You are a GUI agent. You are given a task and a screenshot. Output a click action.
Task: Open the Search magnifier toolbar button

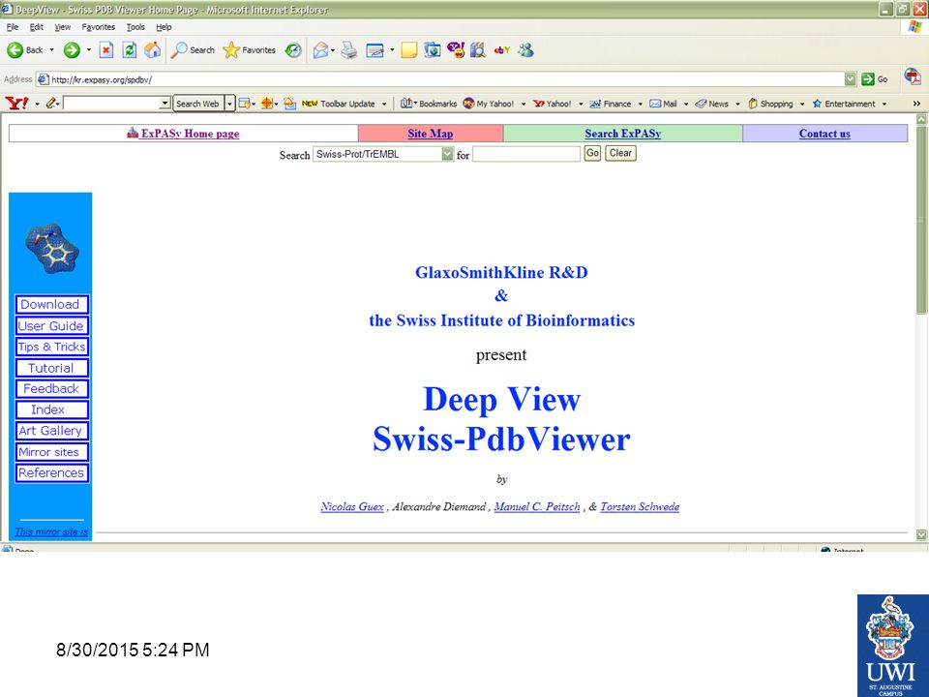(193, 50)
